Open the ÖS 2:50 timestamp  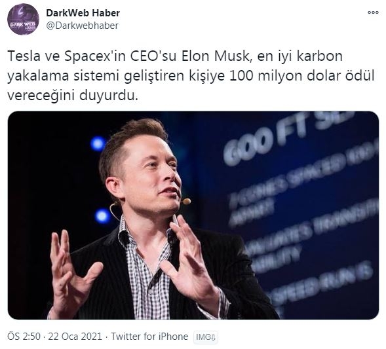[24, 336]
